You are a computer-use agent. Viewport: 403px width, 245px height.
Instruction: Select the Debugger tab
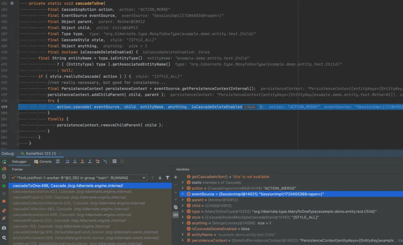click(x=19, y=162)
